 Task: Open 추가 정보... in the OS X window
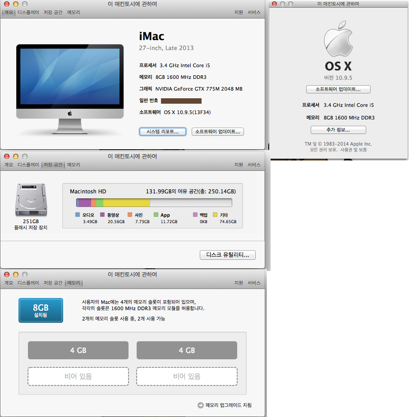338,130
